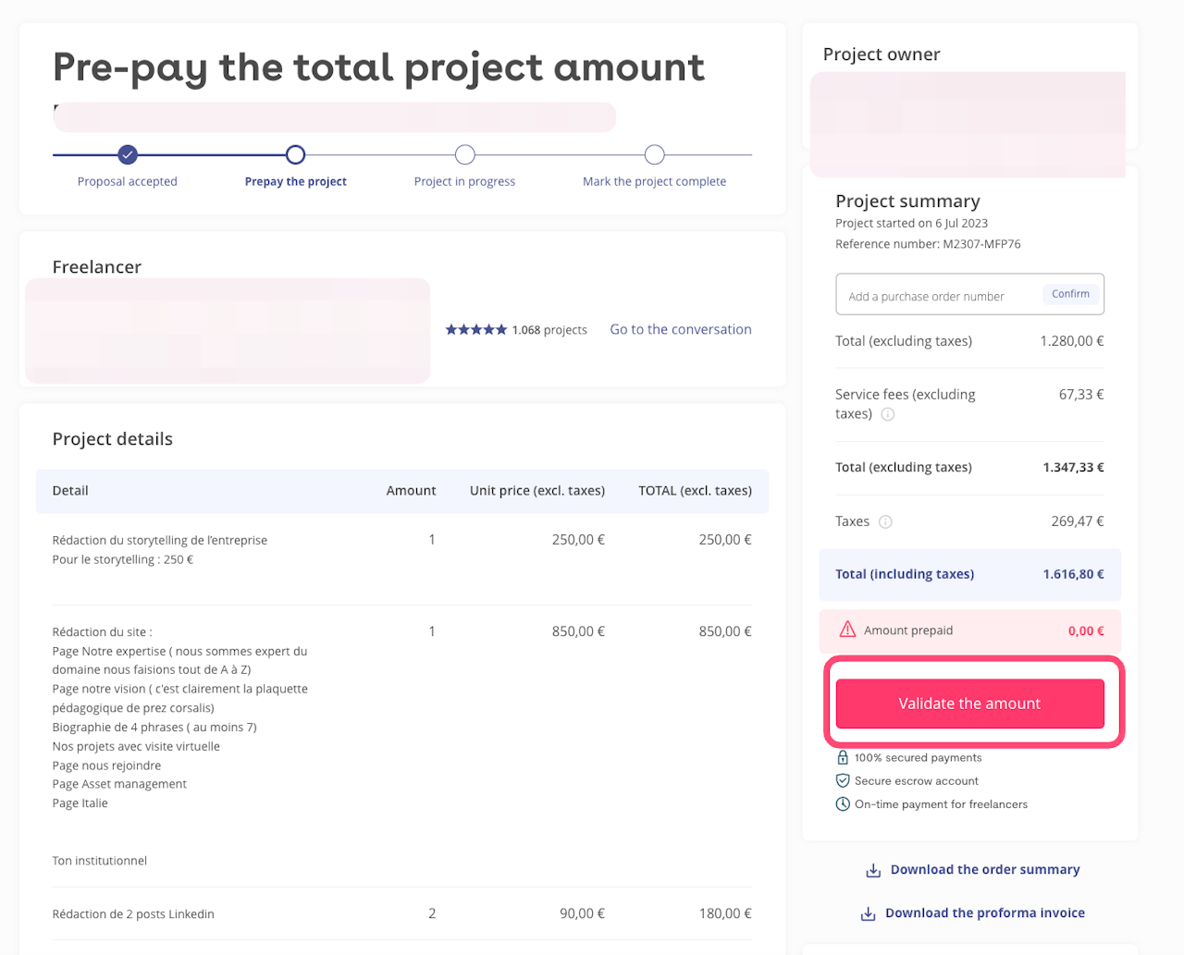Open Download the proforma invoice link

984,912
